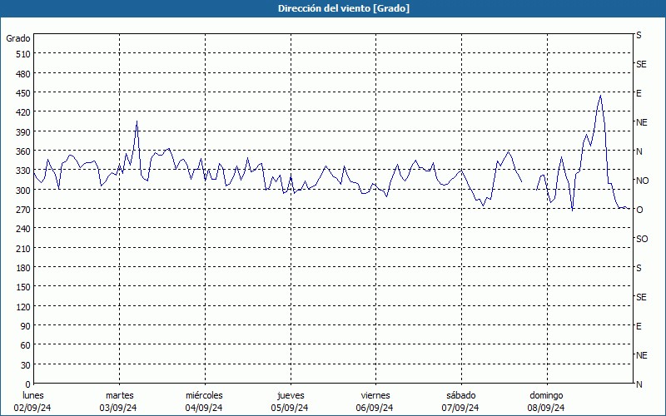Click the date label 02/09/24
Screen dimensions: 666x416
[x=32, y=408]
